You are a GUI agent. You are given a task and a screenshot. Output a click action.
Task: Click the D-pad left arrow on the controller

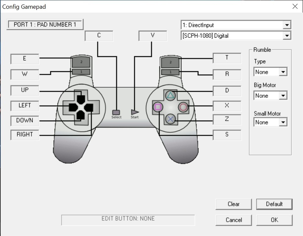tap(72, 108)
